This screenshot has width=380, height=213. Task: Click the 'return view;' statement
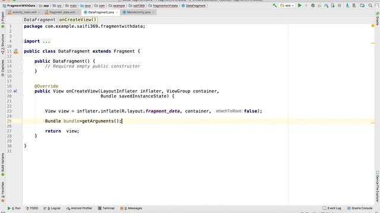[x=62, y=131]
